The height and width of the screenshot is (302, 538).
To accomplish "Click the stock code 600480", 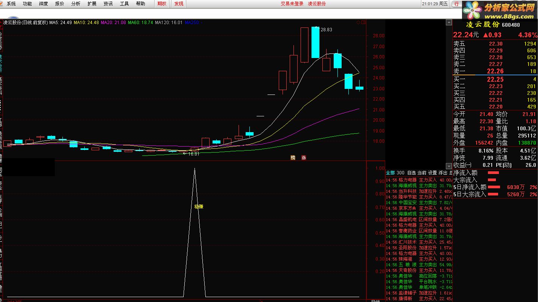I will point(511,25).
